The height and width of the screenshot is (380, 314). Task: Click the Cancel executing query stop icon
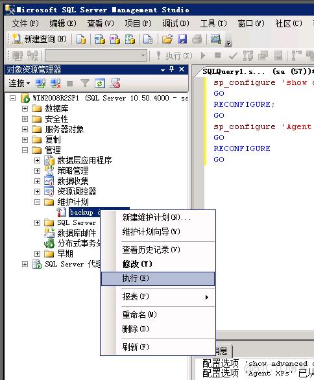coord(218,56)
